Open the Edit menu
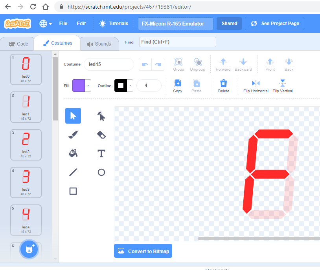This screenshot has height=270, width=320. click(x=81, y=24)
